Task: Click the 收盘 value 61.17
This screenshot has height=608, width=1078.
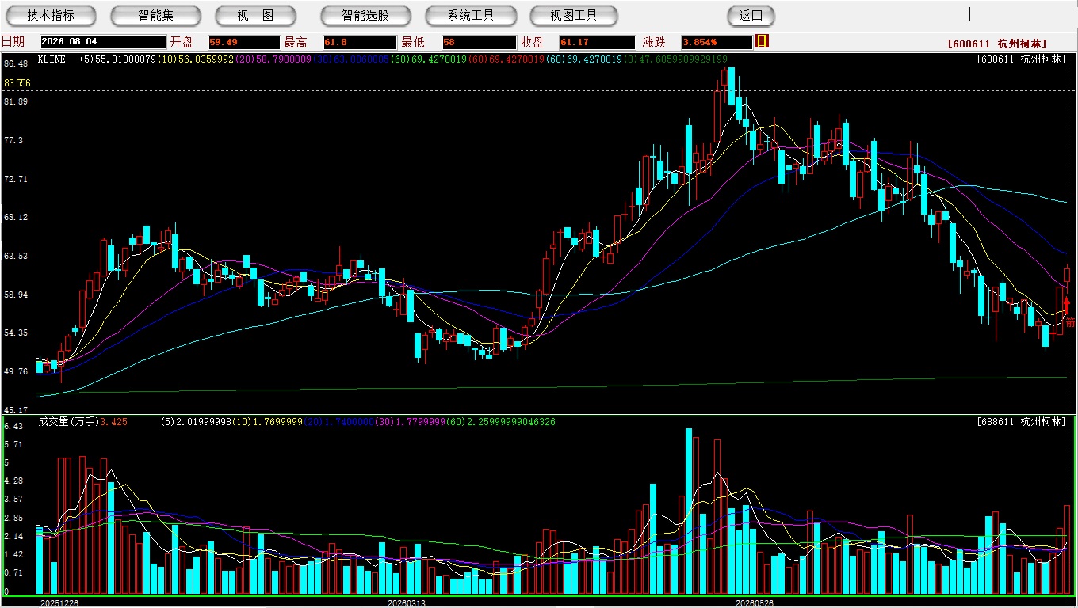Action: [598, 42]
